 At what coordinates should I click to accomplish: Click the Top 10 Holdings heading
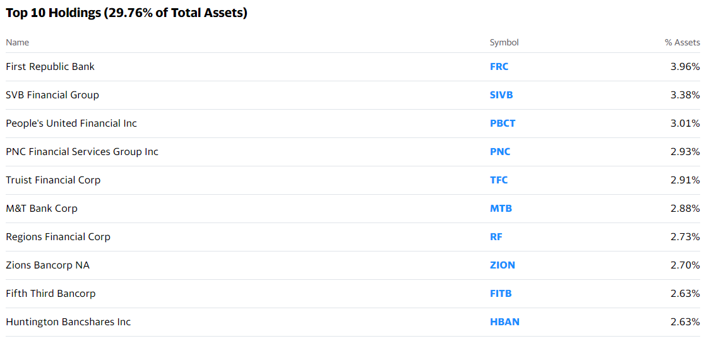[126, 13]
